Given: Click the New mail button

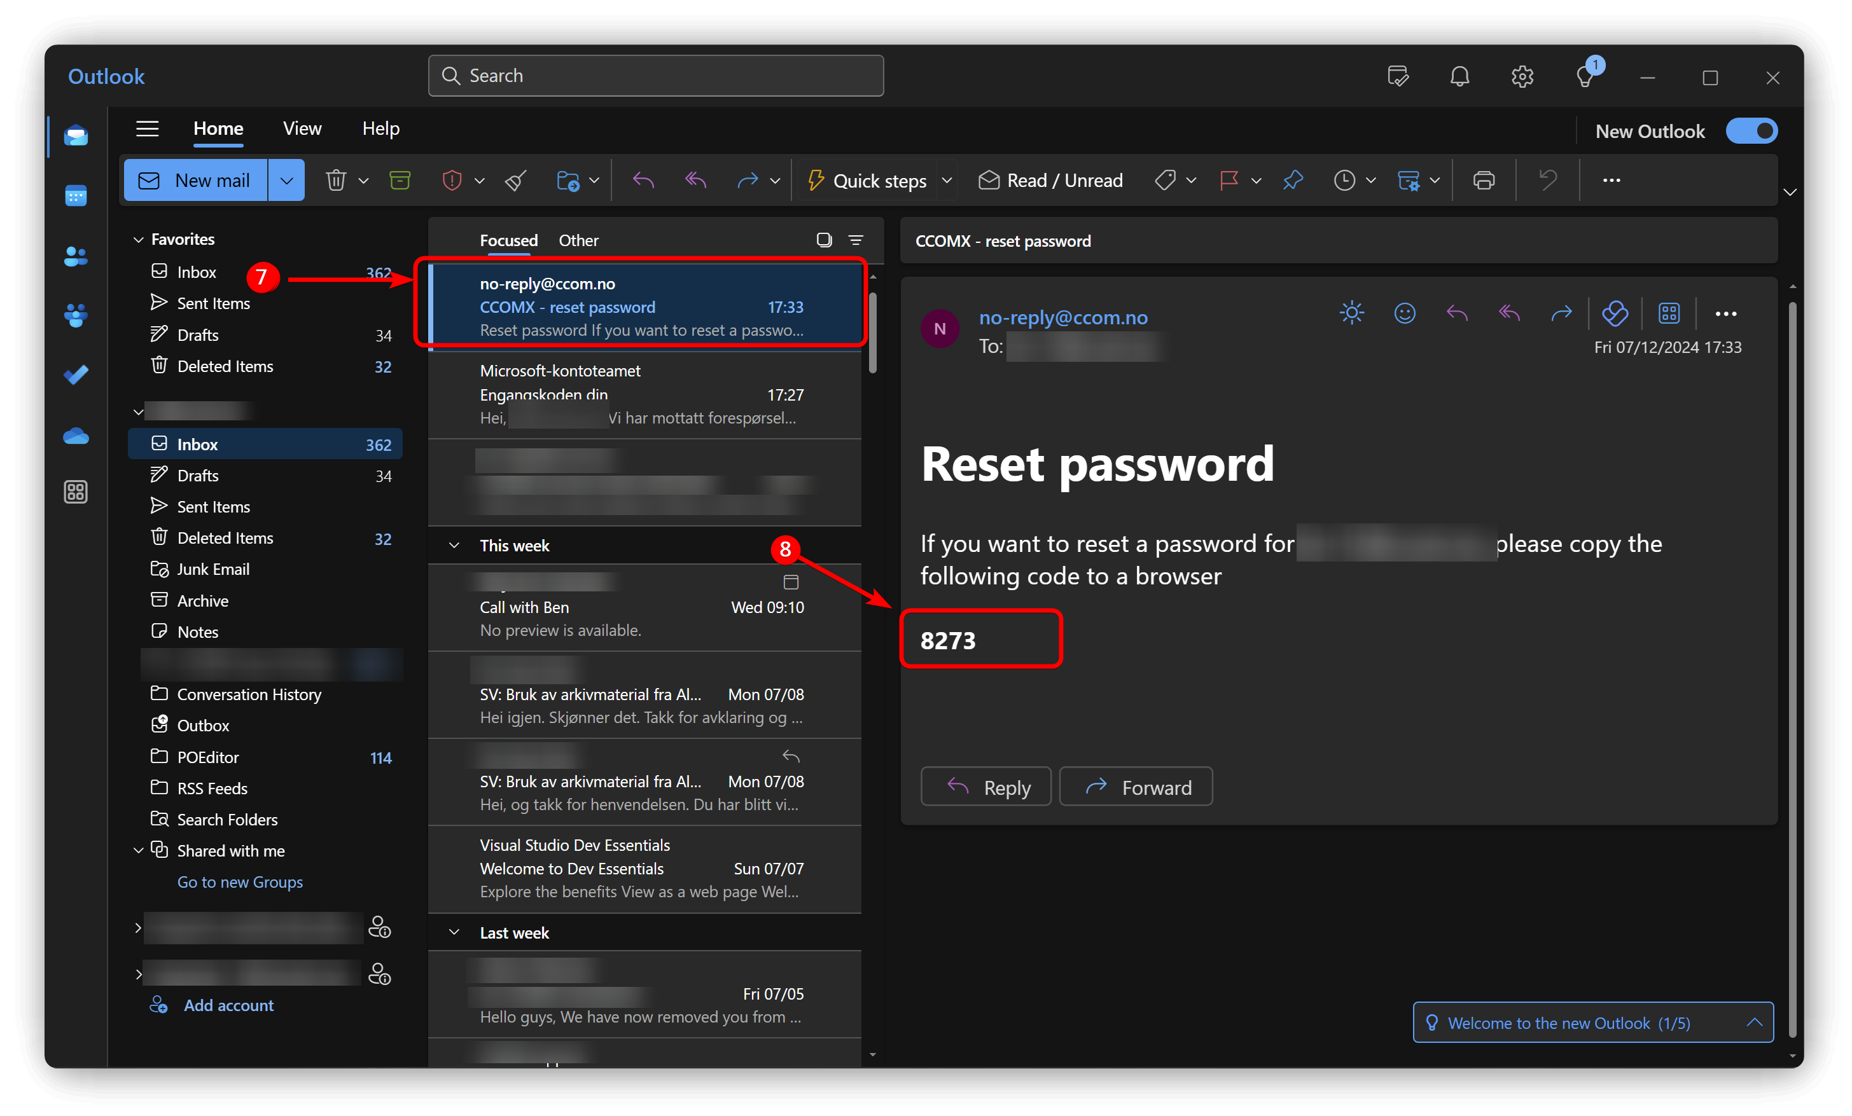Looking at the screenshot, I should click(195, 180).
